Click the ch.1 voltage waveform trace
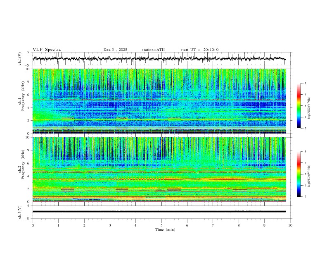 (159, 59)
